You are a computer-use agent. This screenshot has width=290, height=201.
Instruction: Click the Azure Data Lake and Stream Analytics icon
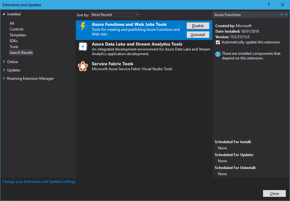coord(83,46)
